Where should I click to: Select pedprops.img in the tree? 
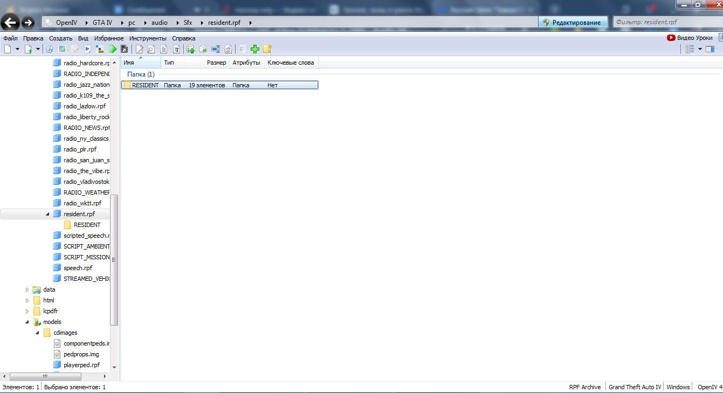[x=81, y=354]
